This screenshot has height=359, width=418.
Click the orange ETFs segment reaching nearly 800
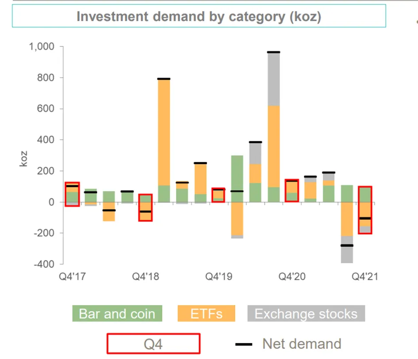(x=164, y=133)
